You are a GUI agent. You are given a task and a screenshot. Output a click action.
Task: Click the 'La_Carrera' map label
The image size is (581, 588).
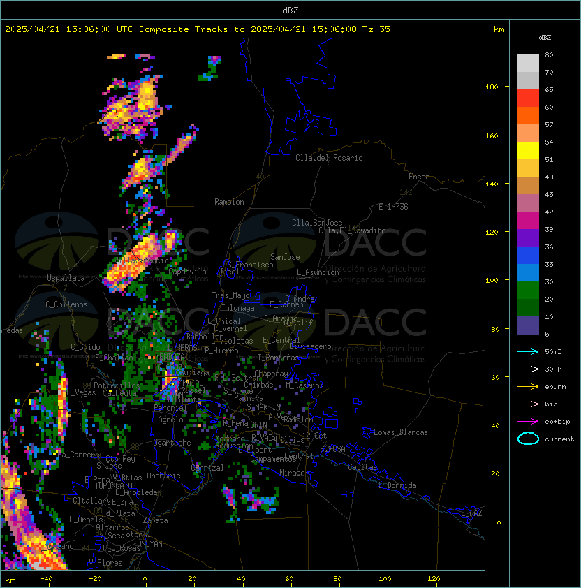[78, 455]
